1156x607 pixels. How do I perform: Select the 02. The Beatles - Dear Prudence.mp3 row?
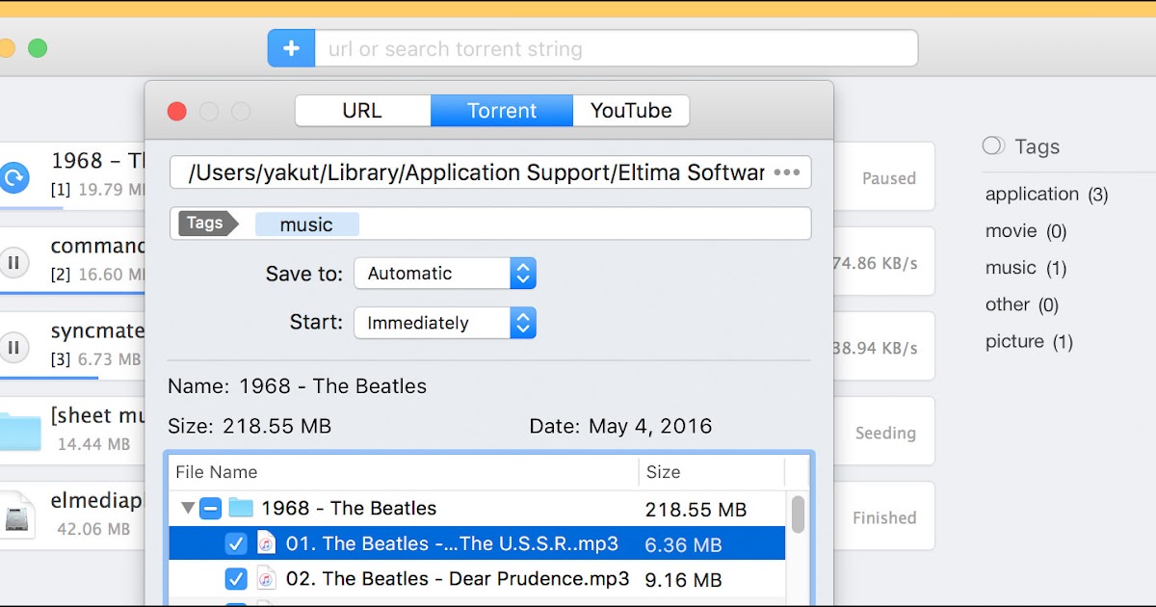click(478, 579)
